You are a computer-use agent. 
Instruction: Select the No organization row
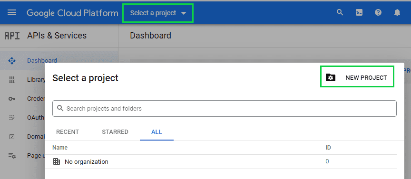click(x=225, y=162)
